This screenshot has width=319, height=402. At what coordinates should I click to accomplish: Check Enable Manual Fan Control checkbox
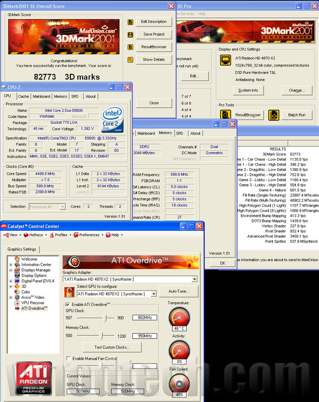pos(69,359)
